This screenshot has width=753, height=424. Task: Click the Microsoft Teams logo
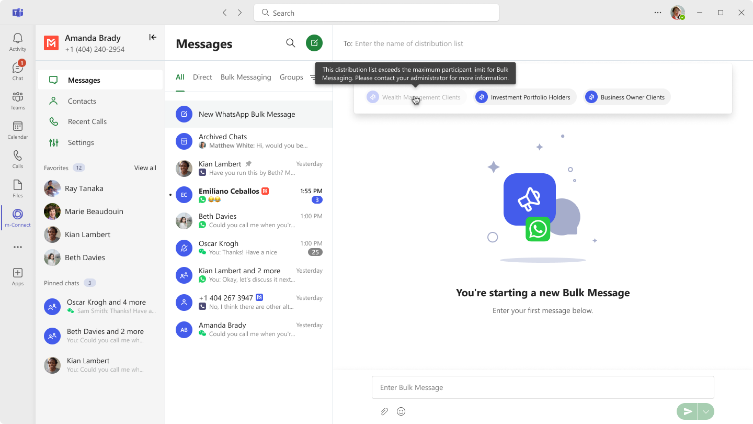tap(18, 13)
